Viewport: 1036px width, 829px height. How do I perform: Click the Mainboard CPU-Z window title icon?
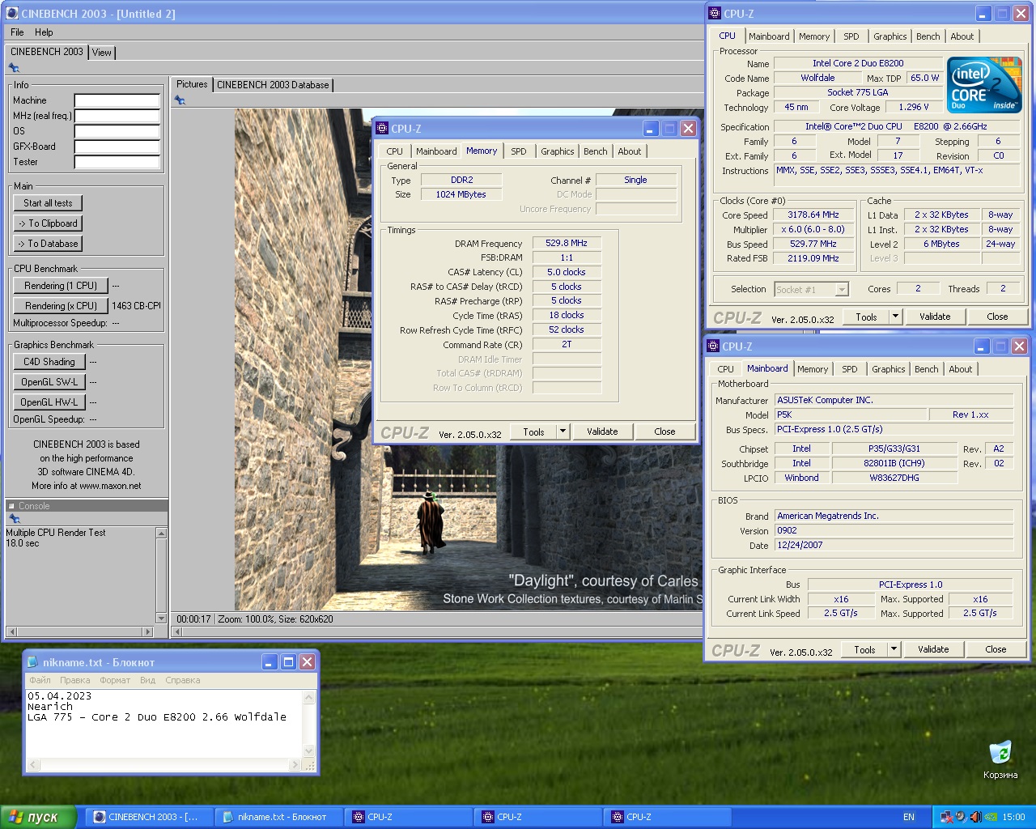tap(713, 346)
